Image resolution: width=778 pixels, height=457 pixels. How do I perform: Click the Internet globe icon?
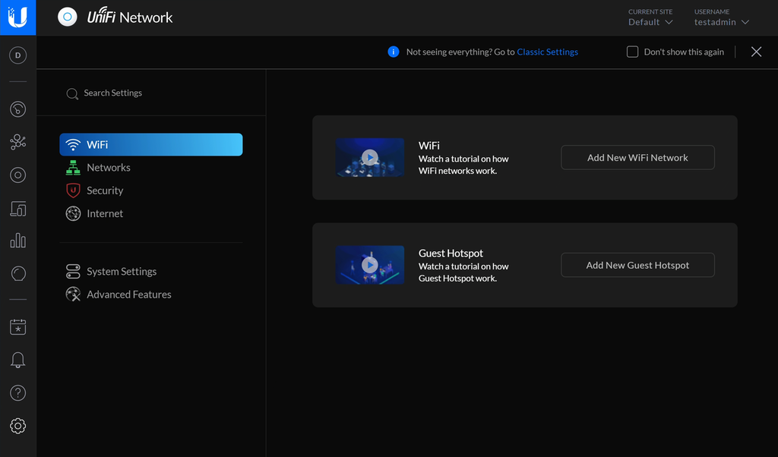[x=73, y=213]
